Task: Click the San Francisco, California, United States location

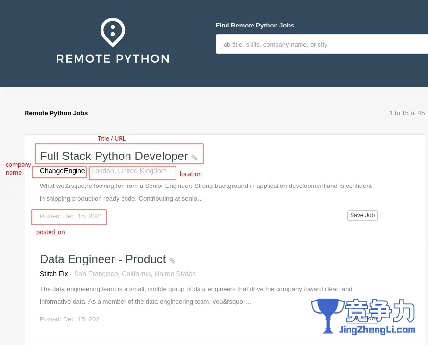Action: pos(135,274)
